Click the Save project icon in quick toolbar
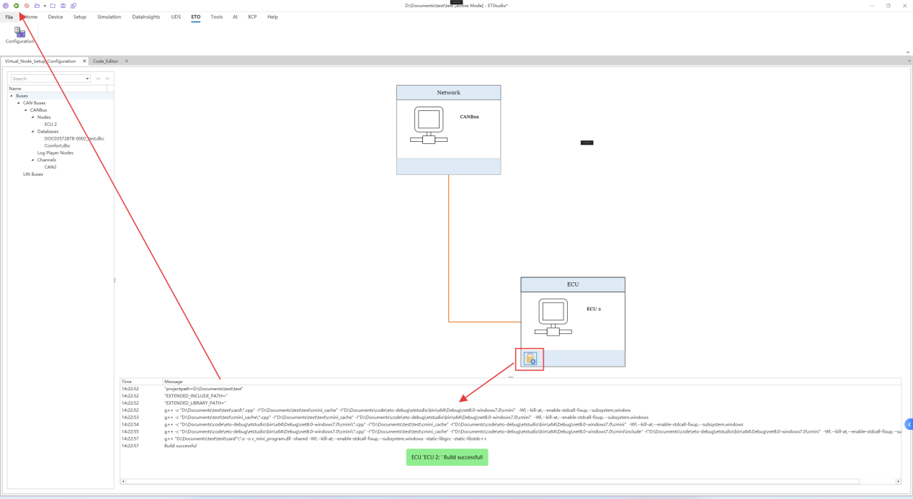This screenshot has height=499, width=913. [x=63, y=6]
